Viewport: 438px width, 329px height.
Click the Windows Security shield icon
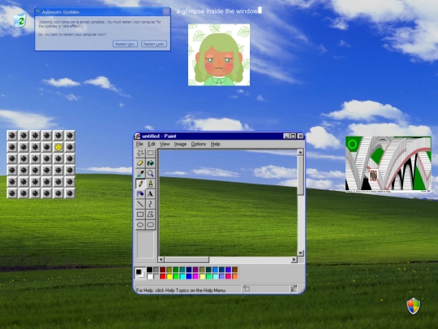(414, 305)
